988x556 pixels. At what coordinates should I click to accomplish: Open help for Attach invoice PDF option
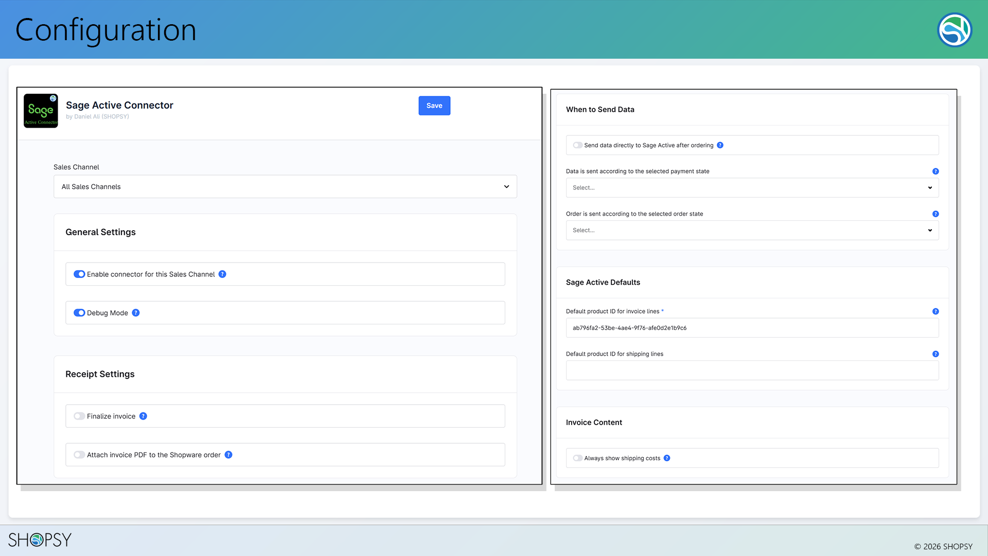pos(228,455)
